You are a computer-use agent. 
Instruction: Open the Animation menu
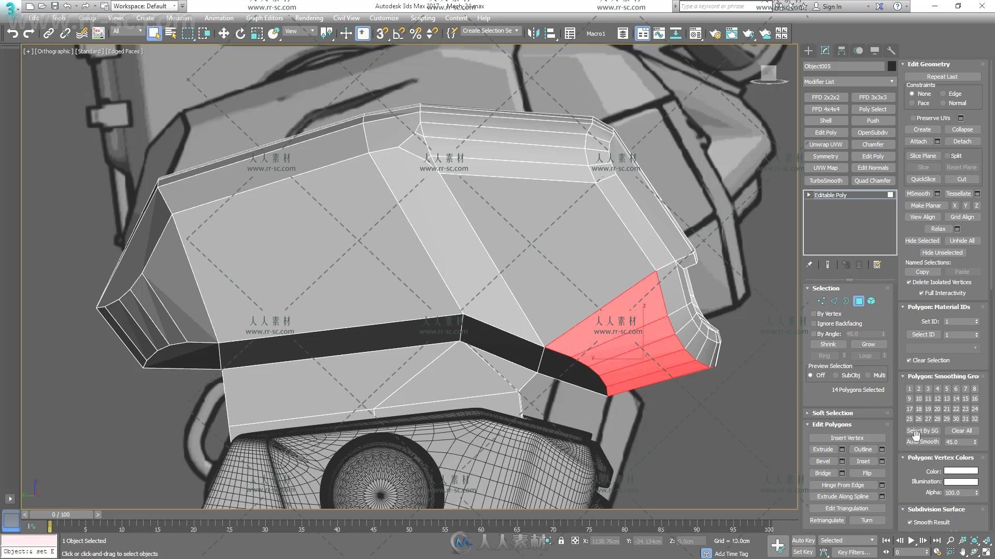219,18
